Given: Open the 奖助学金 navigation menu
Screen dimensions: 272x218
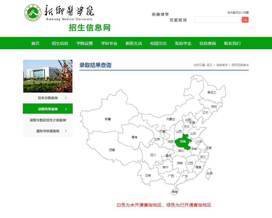Looking at the screenshot, I should pos(183,43).
